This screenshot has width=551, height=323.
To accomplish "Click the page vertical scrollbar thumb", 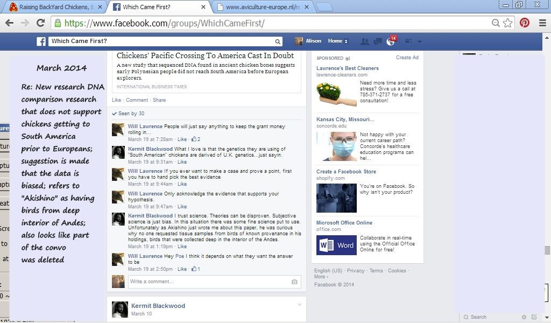I will tap(547, 250).
